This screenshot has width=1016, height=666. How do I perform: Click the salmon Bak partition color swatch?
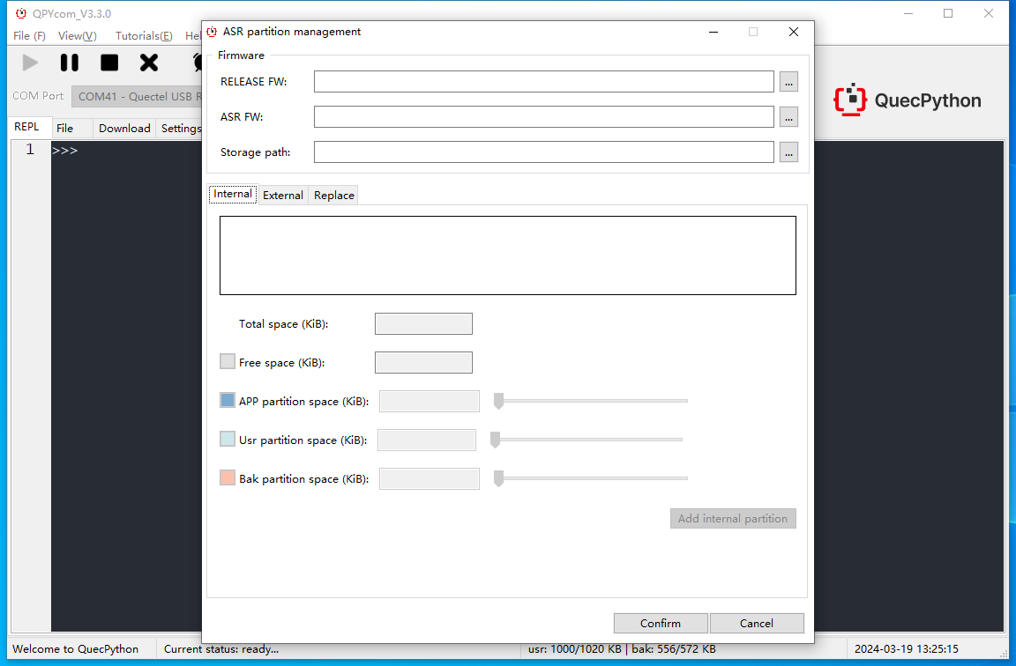pyautogui.click(x=228, y=477)
